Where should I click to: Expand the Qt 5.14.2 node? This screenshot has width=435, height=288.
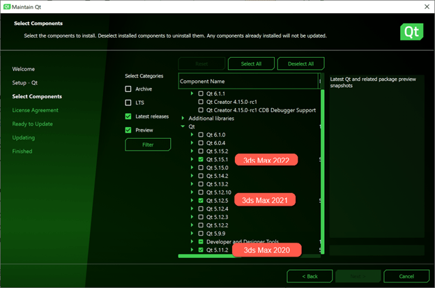click(x=192, y=176)
